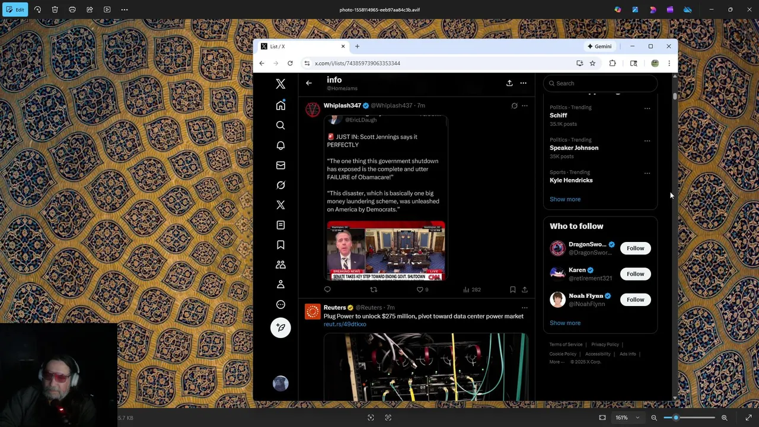The width and height of the screenshot is (759, 427).
Task: Click the zoom in magnifier in Photos
Action: pos(724,418)
